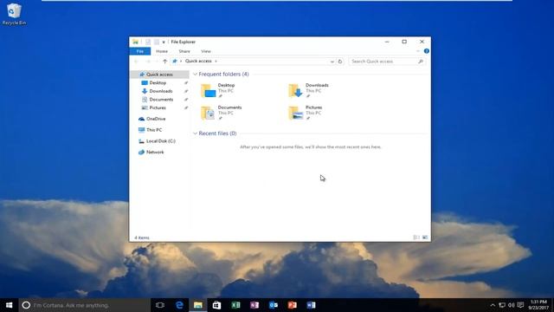Click the Quick access address bar text
This screenshot has height=312, width=554.
coord(198,61)
